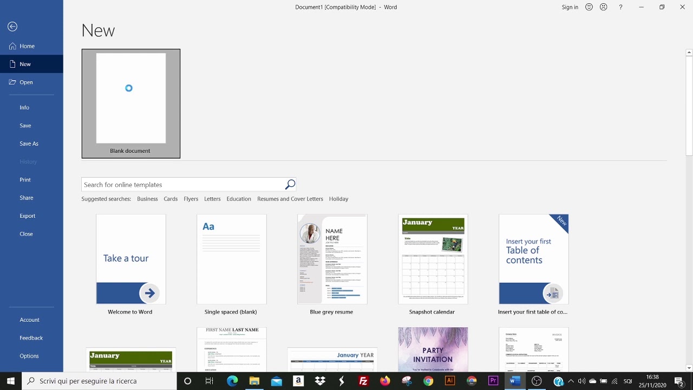Search suggested Business templates

(x=147, y=199)
